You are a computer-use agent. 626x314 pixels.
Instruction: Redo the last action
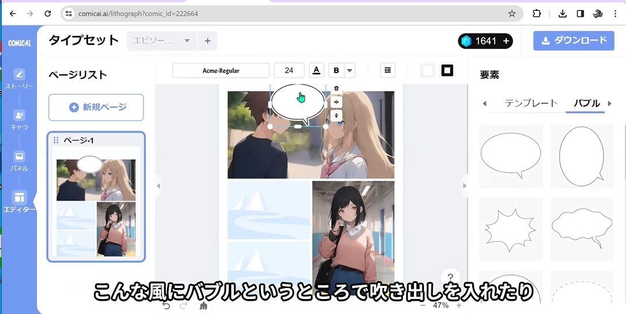[184, 305]
